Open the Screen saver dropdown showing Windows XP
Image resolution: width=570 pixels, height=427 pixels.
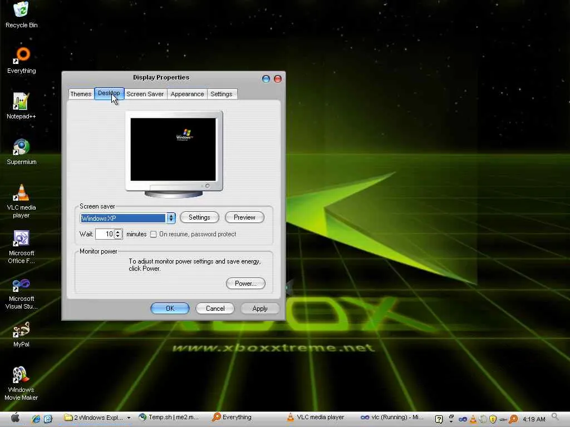pos(171,218)
